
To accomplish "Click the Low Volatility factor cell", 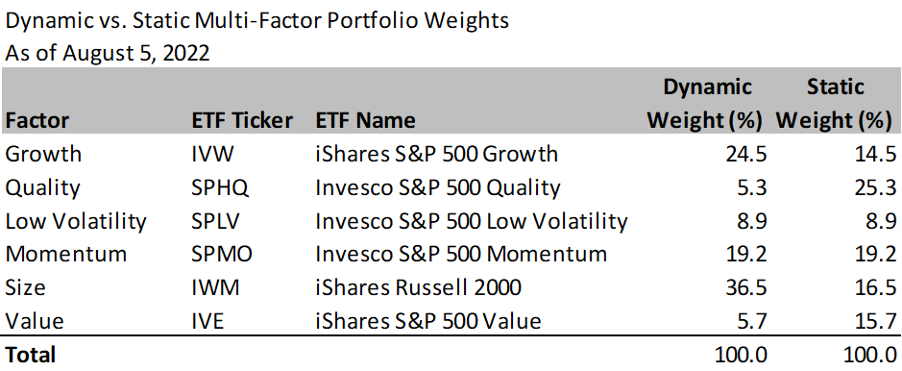I will click(x=75, y=221).
